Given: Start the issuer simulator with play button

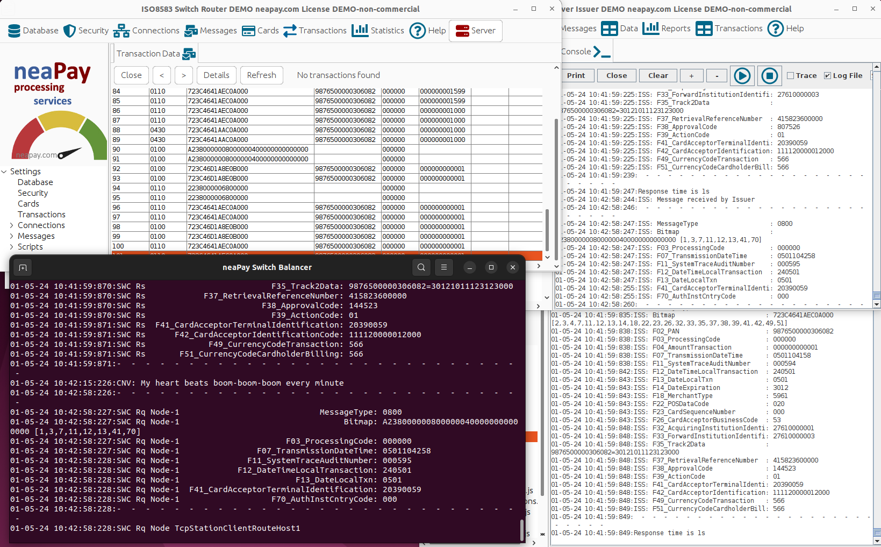Looking at the screenshot, I should (x=742, y=76).
